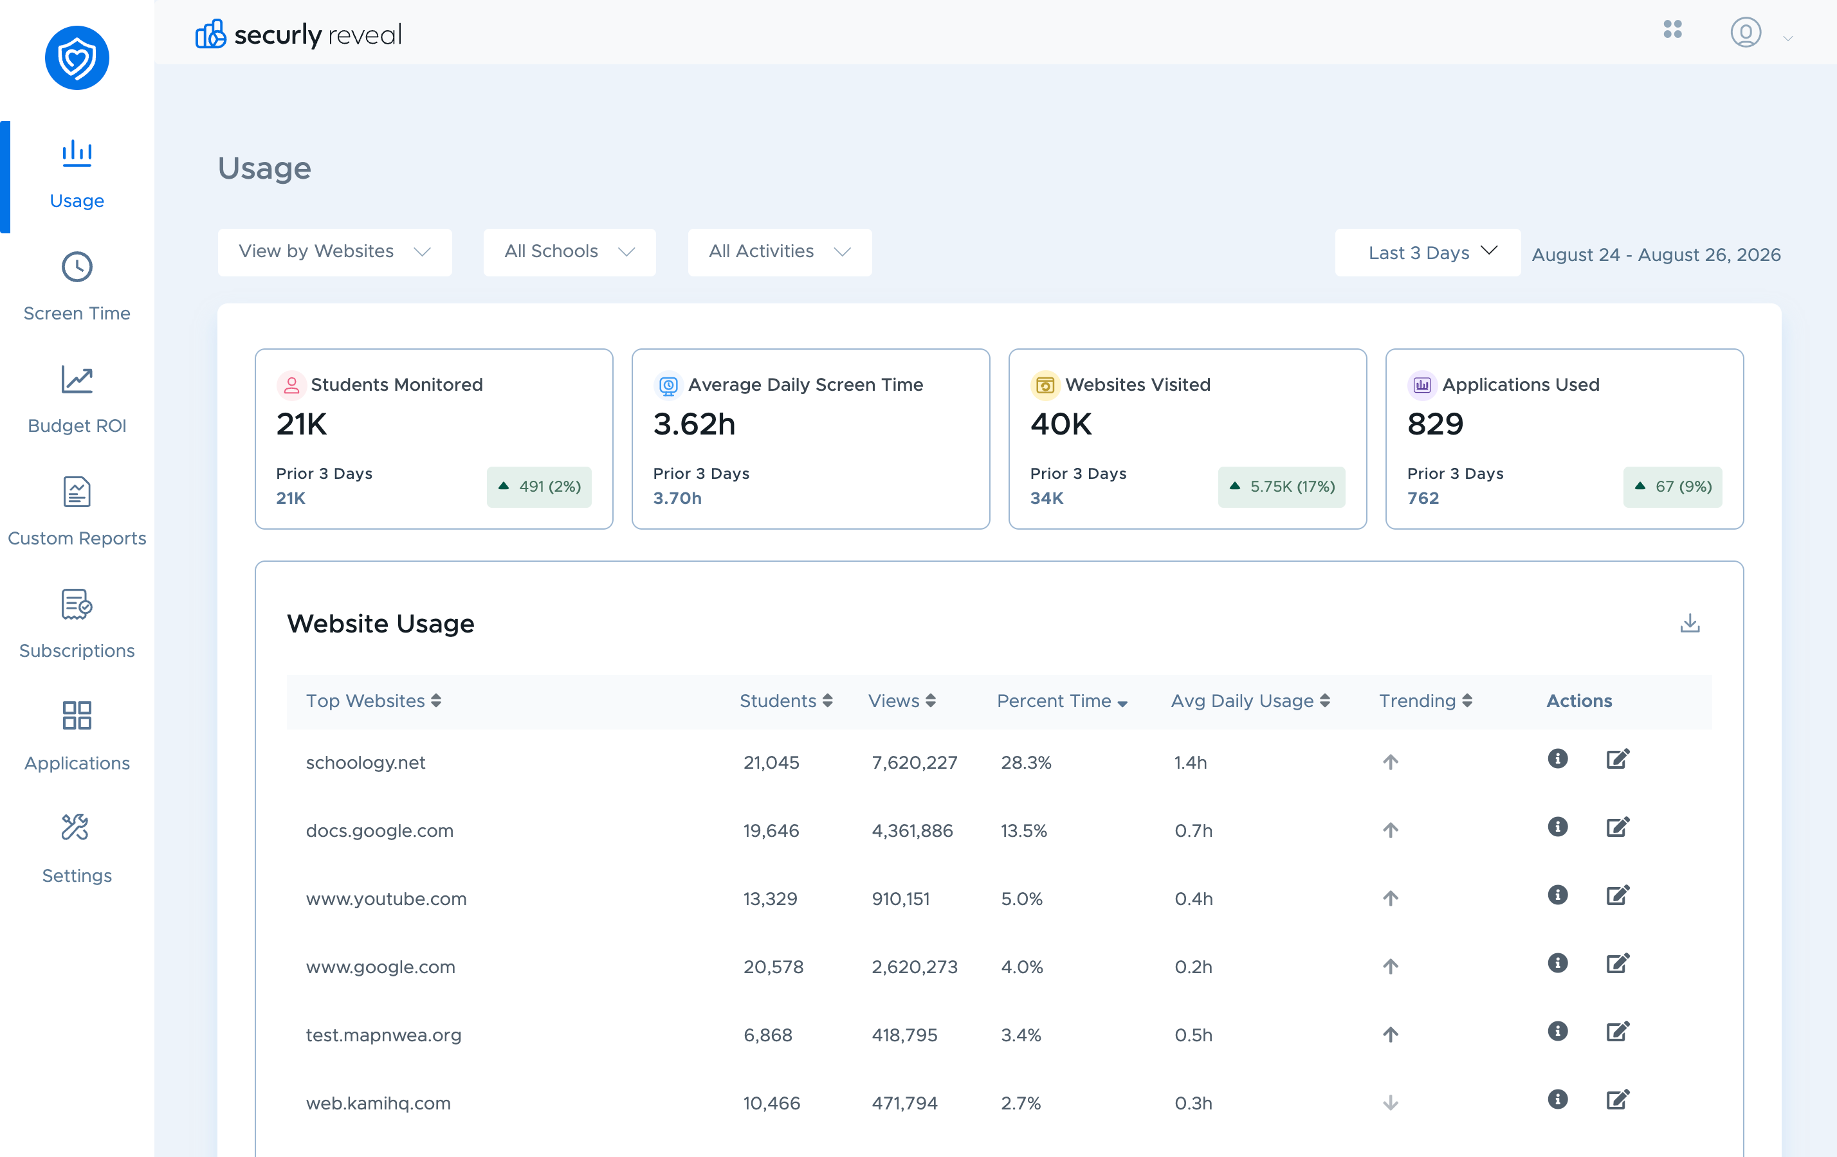Open the All Schools dropdown
This screenshot has width=1837, height=1157.
coord(569,251)
